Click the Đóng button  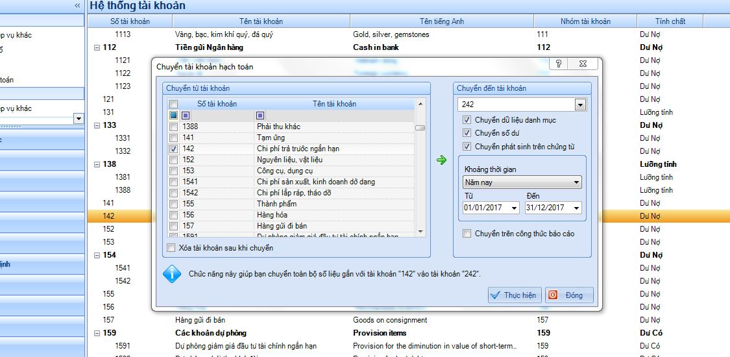[x=569, y=295]
